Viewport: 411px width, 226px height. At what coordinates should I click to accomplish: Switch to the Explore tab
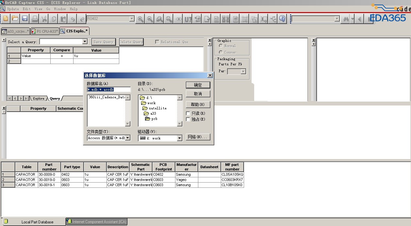(39, 98)
